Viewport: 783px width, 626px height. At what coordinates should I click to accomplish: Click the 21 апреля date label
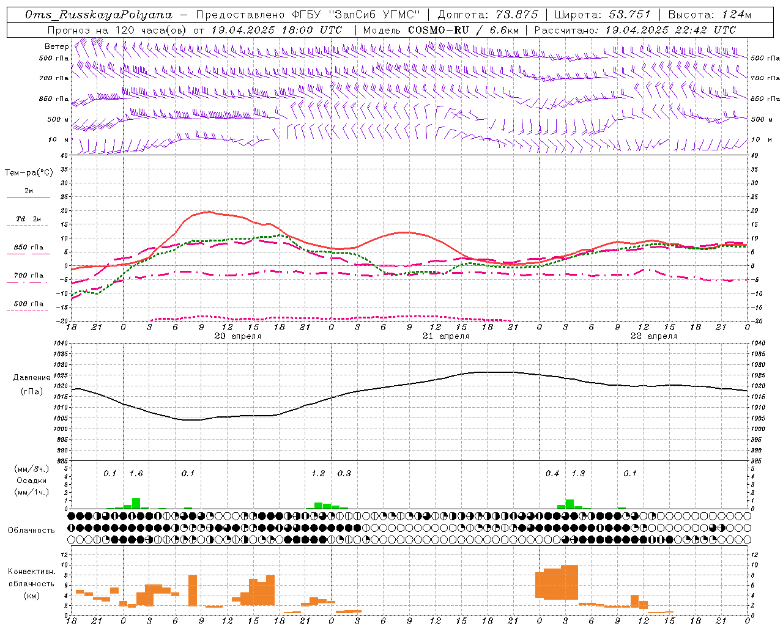coord(445,336)
